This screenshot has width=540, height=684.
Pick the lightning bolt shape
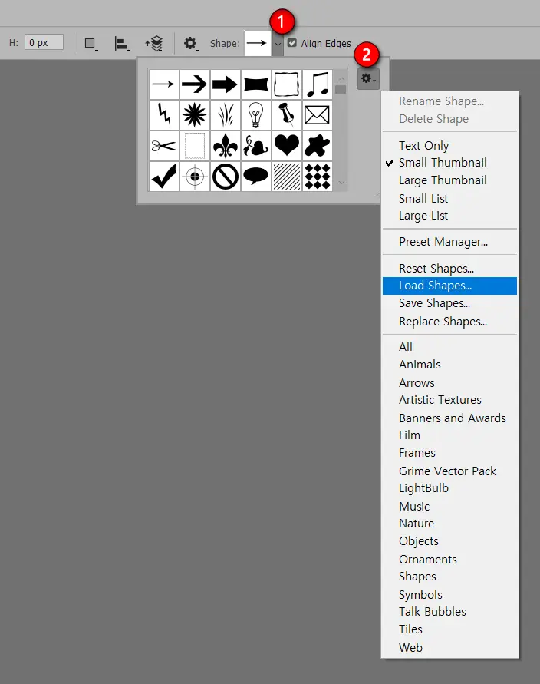[x=164, y=115]
